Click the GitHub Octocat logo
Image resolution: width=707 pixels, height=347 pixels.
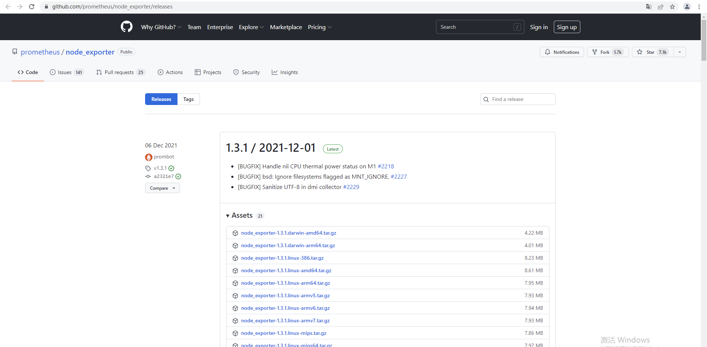126,27
